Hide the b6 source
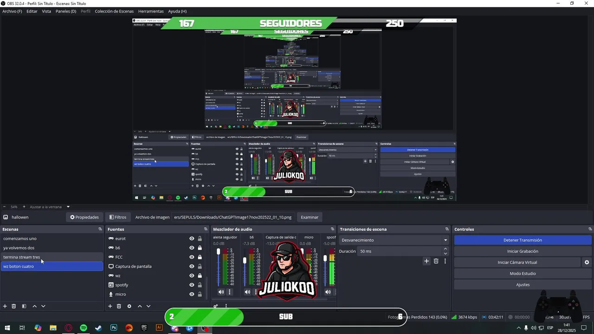 click(x=192, y=248)
